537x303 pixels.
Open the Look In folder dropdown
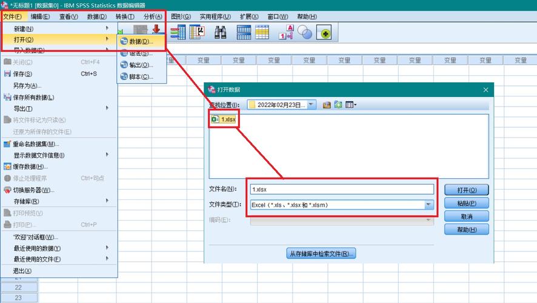click(x=312, y=105)
